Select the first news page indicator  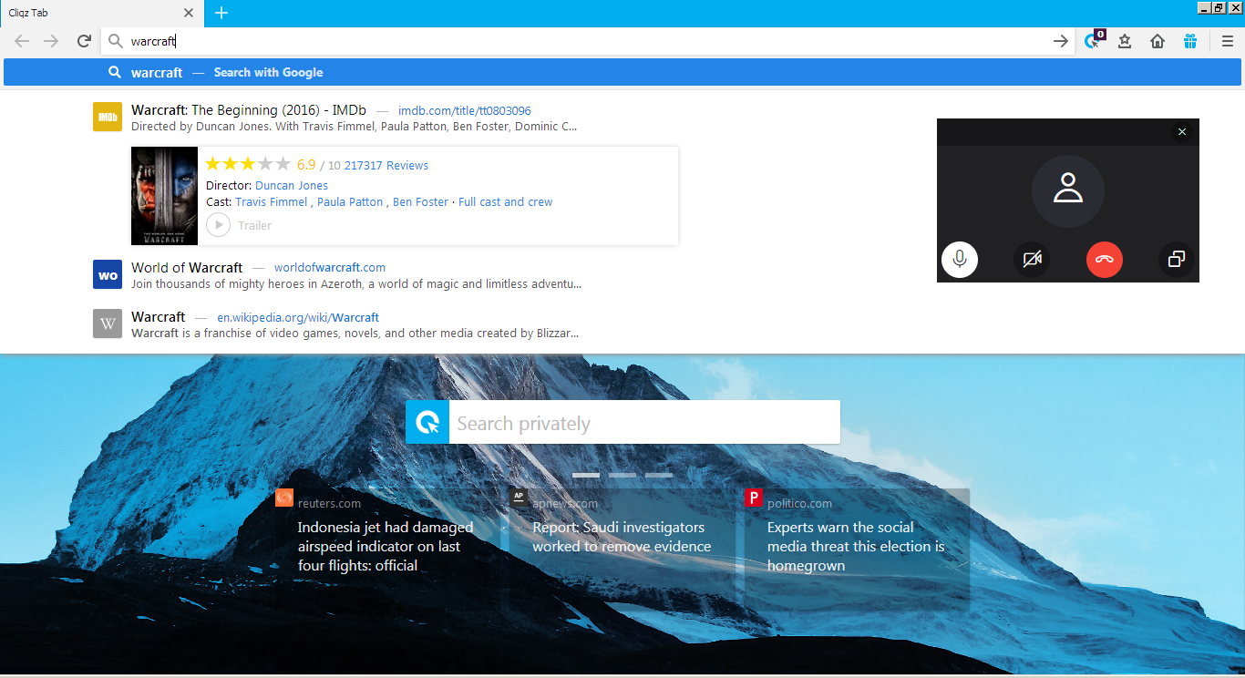[586, 475]
